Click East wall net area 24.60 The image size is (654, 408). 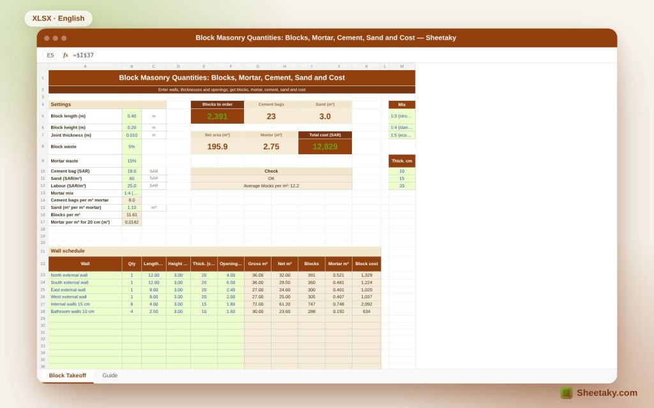[x=284, y=290]
